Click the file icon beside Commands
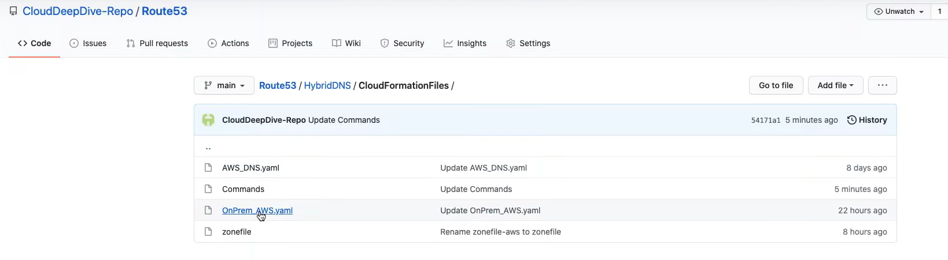Viewport: 948px width, 260px height. coord(208,189)
